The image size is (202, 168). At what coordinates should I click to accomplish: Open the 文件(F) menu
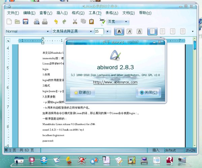pyautogui.click(x=13, y=13)
